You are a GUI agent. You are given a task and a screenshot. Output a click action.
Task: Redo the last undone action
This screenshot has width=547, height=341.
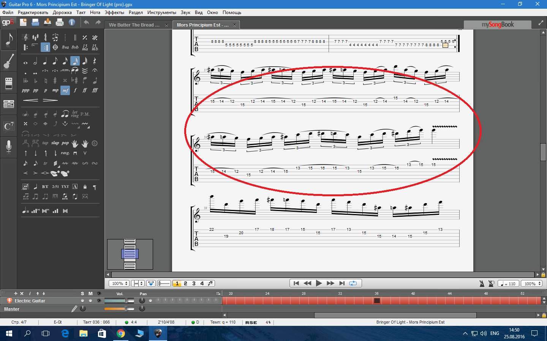click(x=98, y=22)
